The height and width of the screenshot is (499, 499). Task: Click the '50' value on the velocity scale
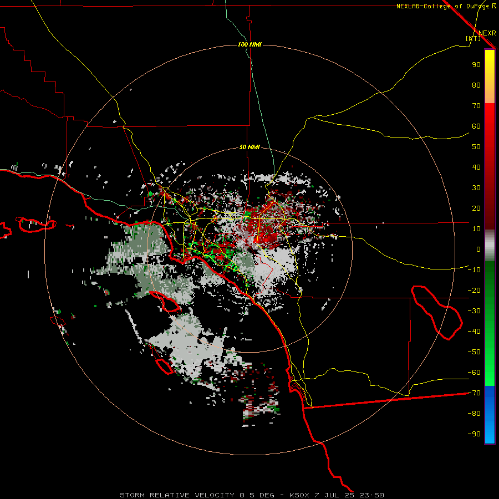pos(476,147)
